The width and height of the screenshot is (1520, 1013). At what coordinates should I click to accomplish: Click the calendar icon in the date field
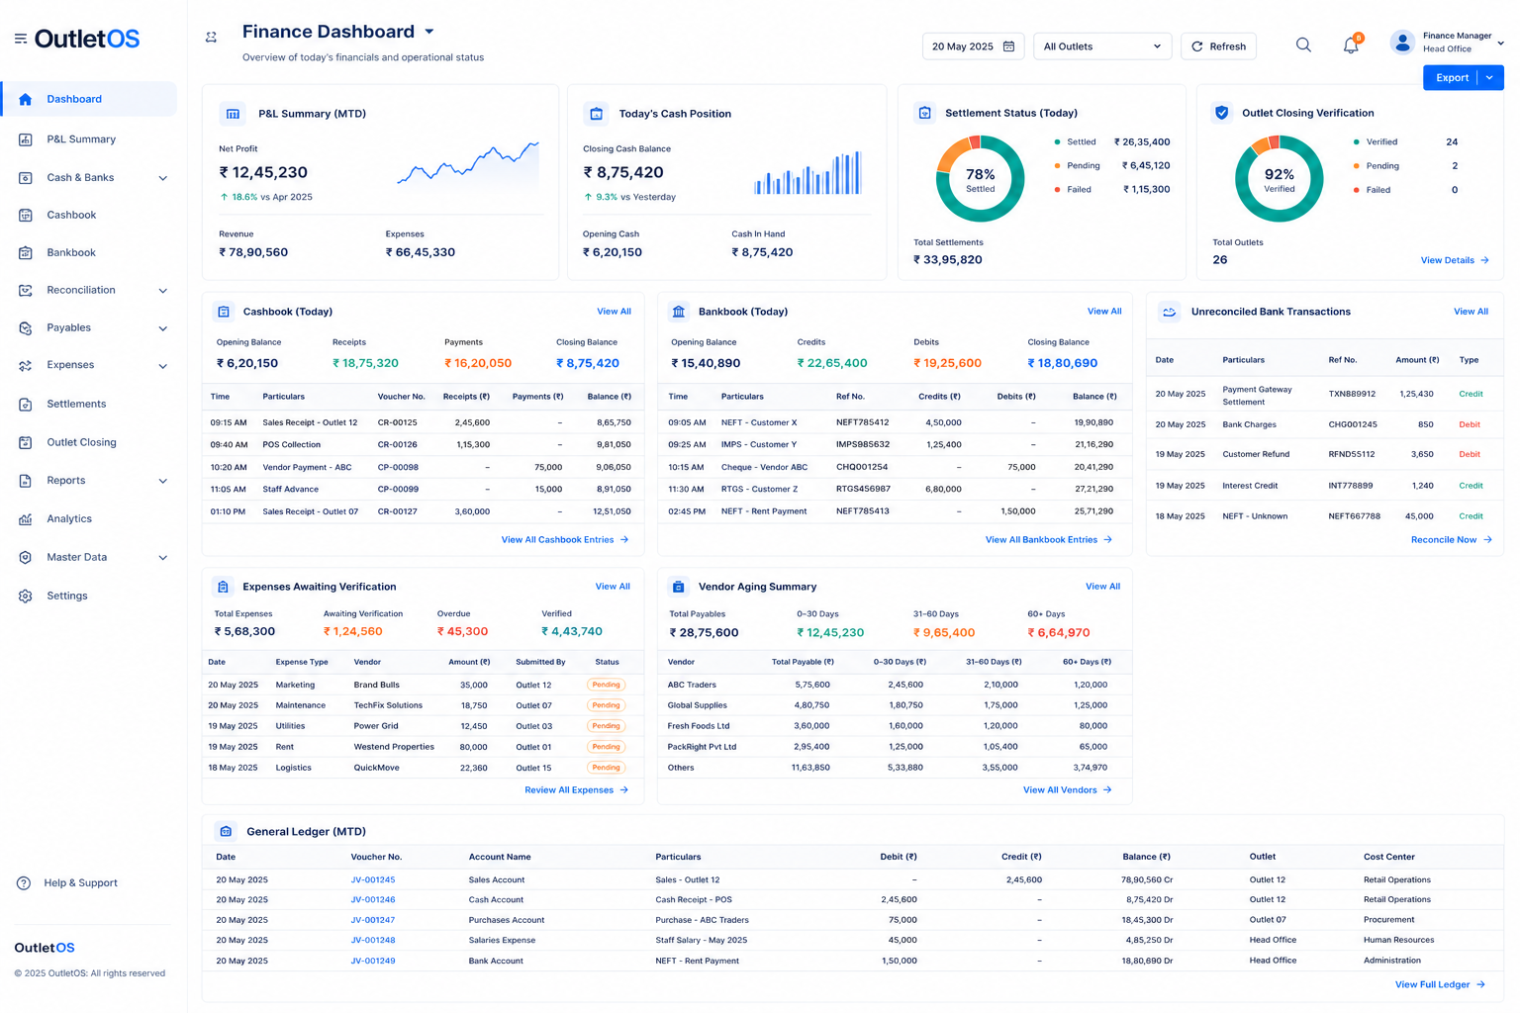[x=1008, y=46]
